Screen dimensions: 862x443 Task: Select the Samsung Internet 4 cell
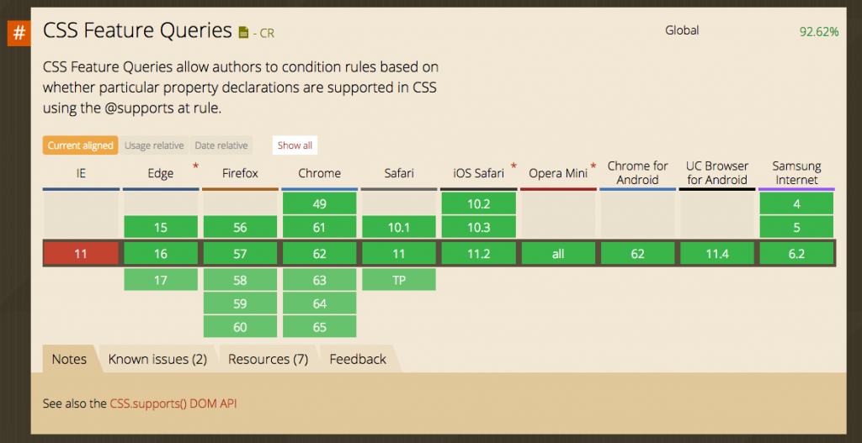[x=796, y=203]
